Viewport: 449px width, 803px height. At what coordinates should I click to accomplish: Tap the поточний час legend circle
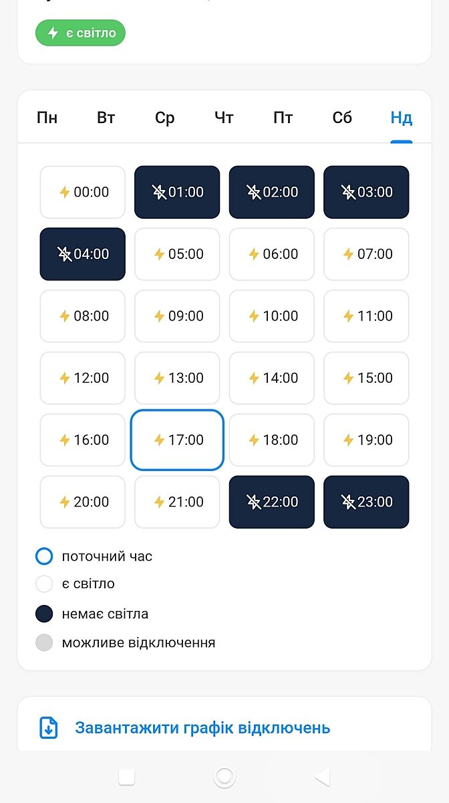(44, 556)
